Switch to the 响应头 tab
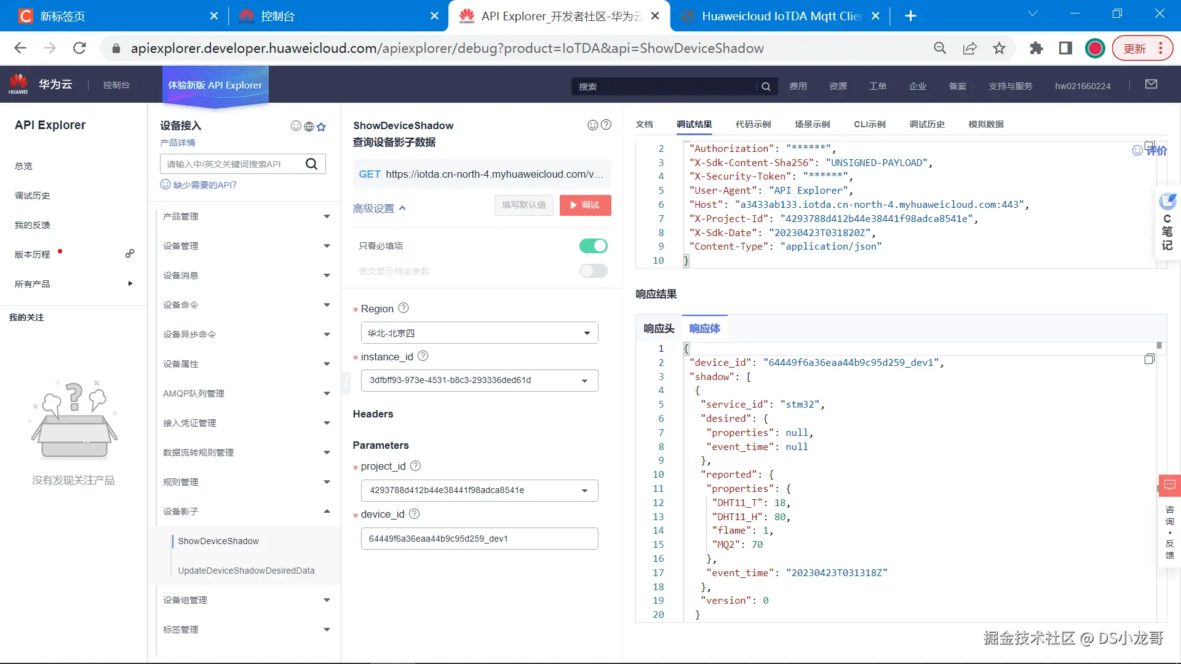Viewport: 1181px width, 664px height. pyautogui.click(x=659, y=328)
